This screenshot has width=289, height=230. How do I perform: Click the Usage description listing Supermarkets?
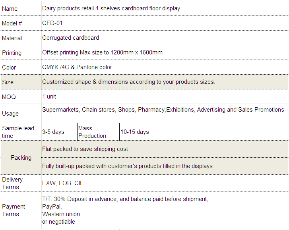pyautogui.click(x=163, y=110)
